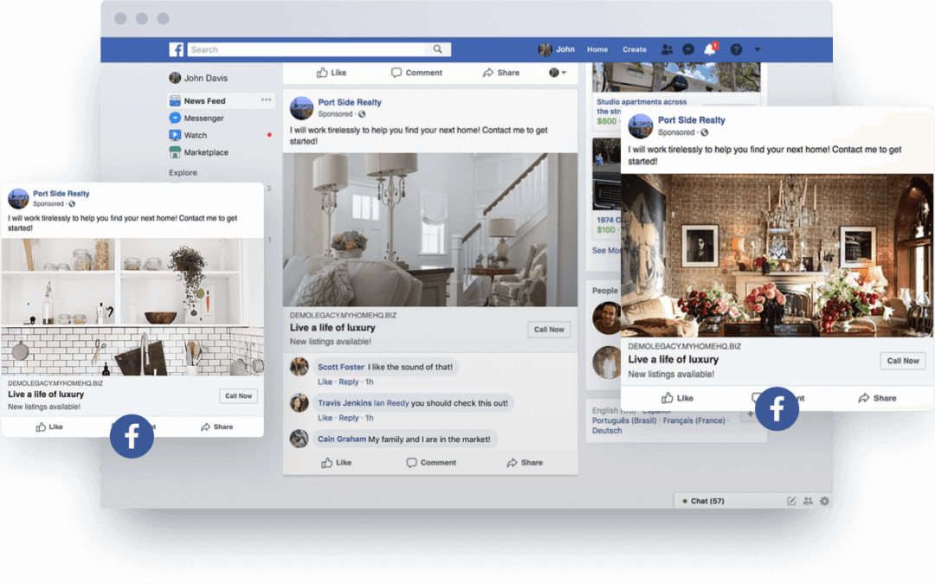Click the kitchen shelves ad image

click(x=132, y=307)
